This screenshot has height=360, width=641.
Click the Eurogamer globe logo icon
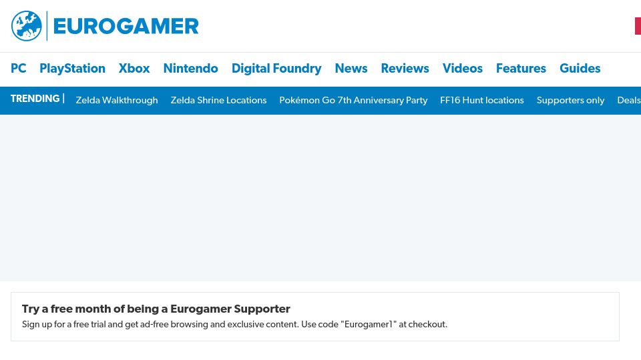[27, 26]
